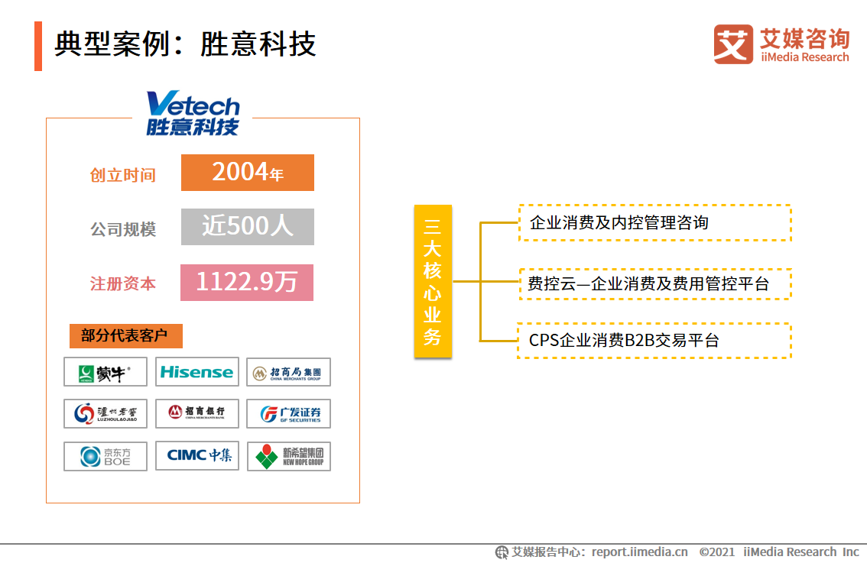The height and width of the screenshot is (563, 867).
Task: Select the 新希望集团 New Hope logo
Action: [288, 456]
